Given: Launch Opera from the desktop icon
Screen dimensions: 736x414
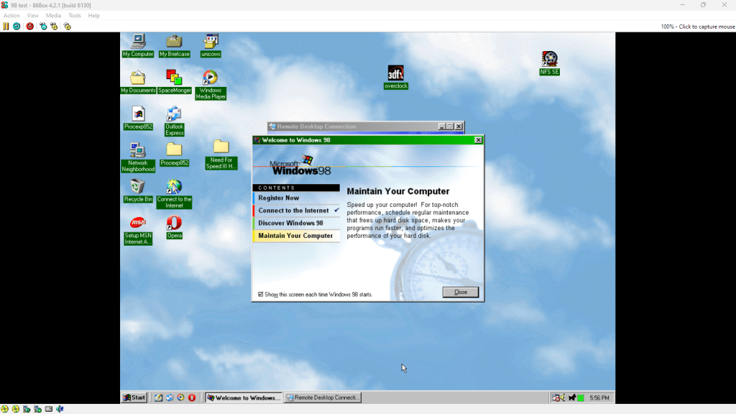Looking at the screenshot, I should (174, 224).
